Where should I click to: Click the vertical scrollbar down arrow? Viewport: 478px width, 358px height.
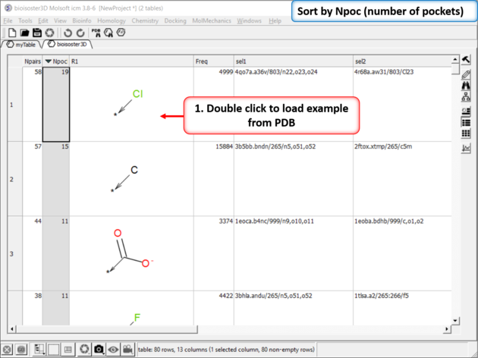pos(454,321)
